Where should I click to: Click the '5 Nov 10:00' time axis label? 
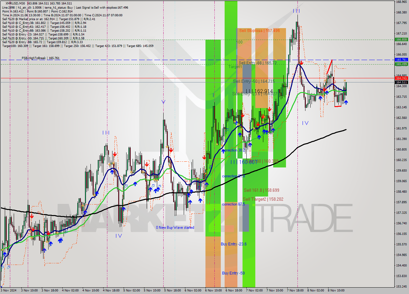click(x=152, y=290)
